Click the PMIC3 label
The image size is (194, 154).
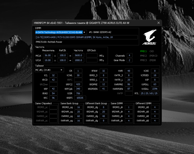click(143, 60)
